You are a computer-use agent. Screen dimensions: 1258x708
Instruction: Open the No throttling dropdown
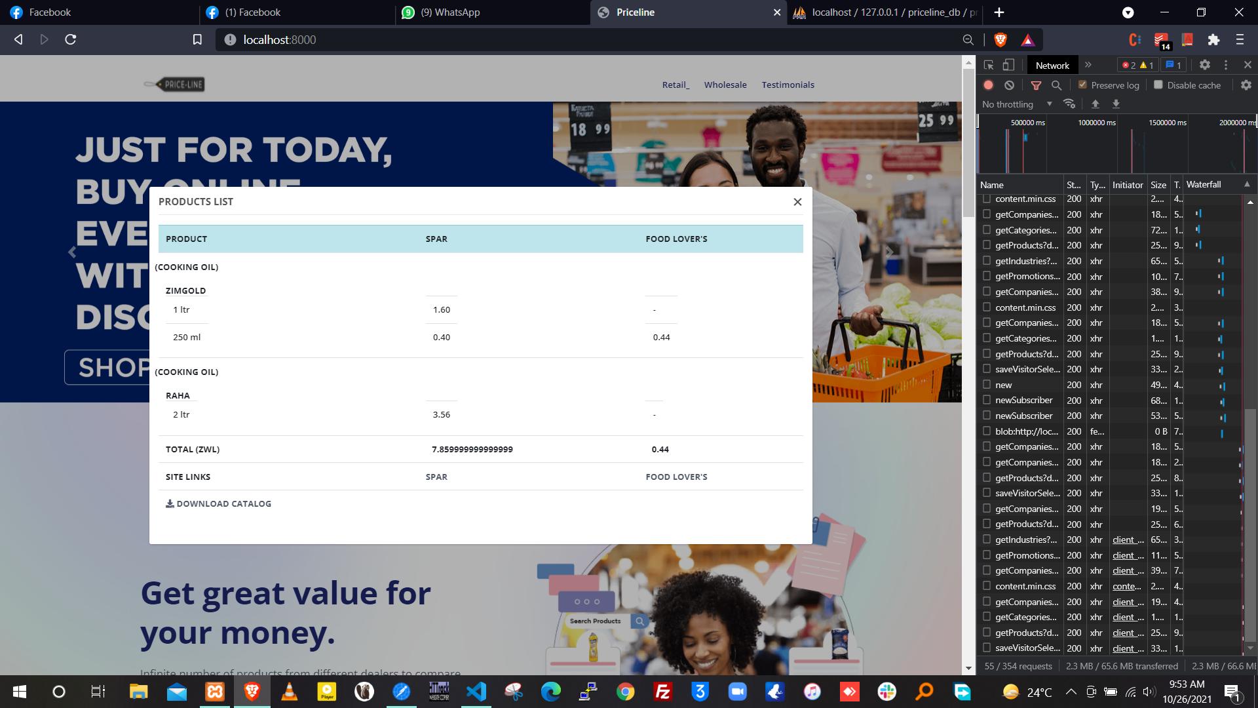(x=1017, y=104)
